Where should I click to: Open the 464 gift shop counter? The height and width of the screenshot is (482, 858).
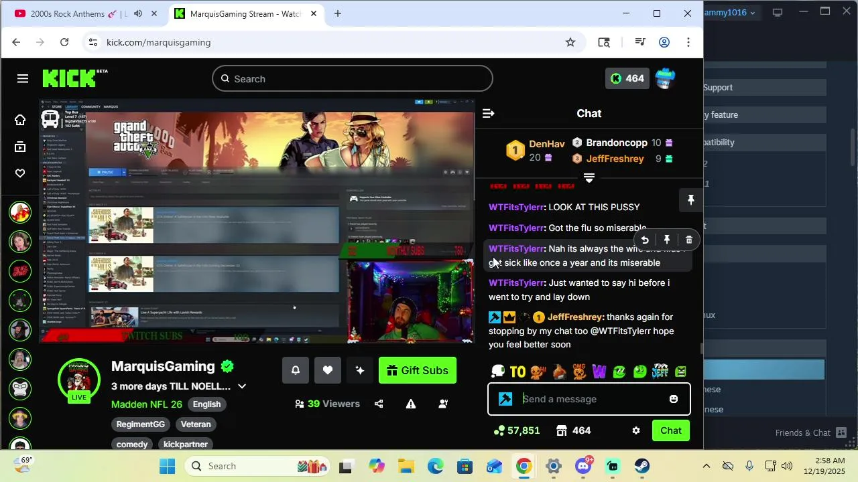pyautogui.click(x=574, y=430)
